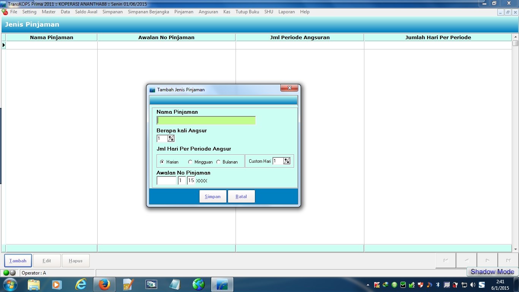
Task: Open the Angsuran menu
Action: click(208, 12)
